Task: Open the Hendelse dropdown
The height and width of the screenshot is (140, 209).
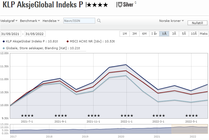Action: pos(51,21)
